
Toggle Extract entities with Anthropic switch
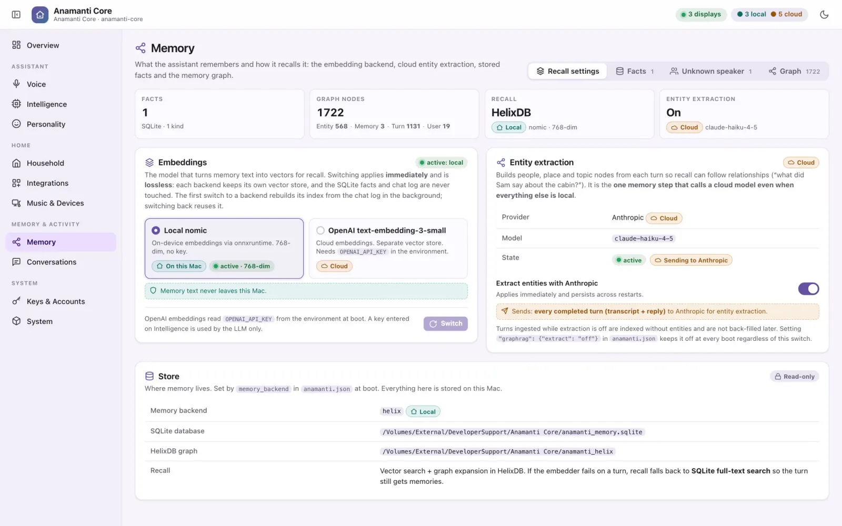click(808, 289)
